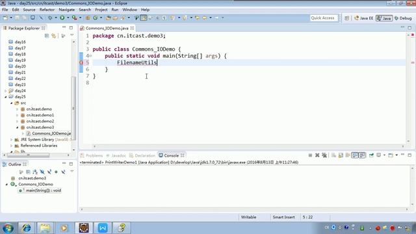Screen dimensions: 416x234
Task: Switch to the Problems tab
Action: point(92,155)
